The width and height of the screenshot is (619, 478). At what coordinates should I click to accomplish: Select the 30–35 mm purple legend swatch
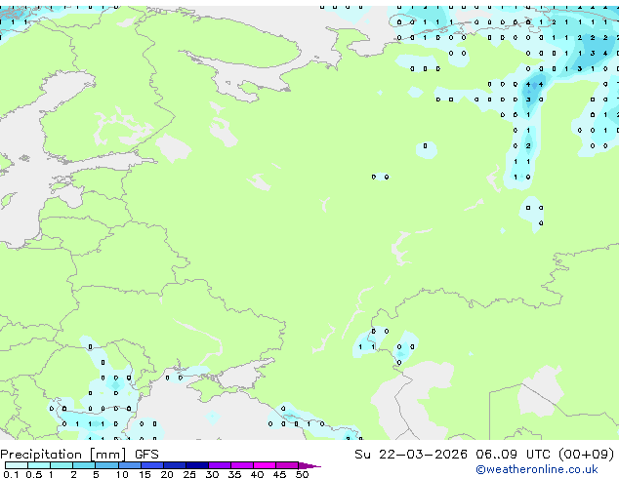click(x=220, y=465)
